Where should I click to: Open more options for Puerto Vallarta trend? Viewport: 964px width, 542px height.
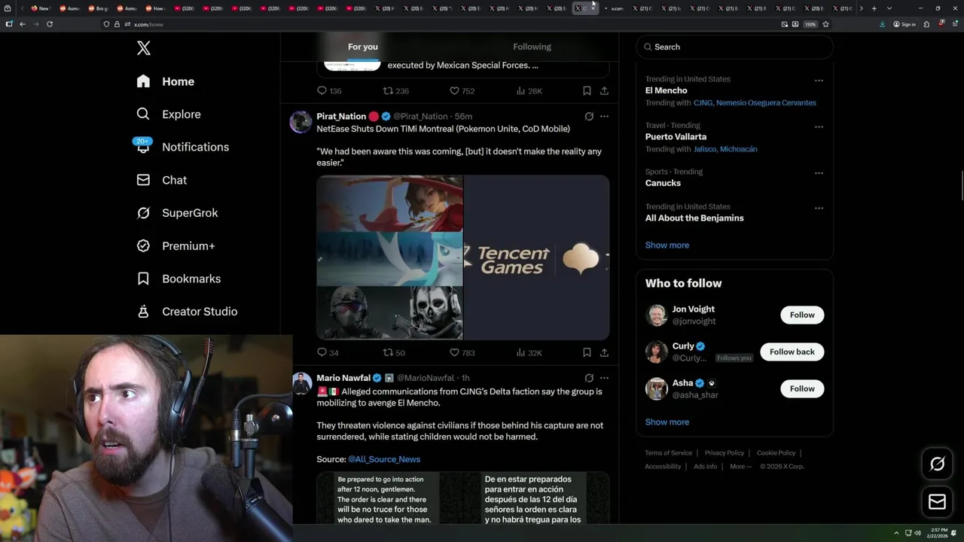pyautogui.click(x=819, y=127)
